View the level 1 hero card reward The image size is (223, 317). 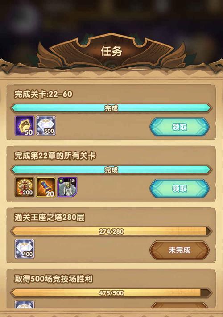coord(67,187)
